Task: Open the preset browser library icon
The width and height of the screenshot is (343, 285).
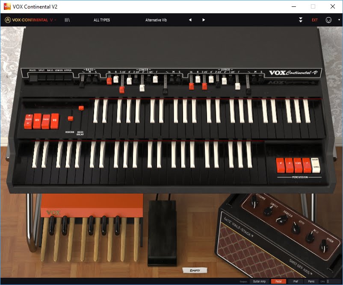Action: [67, 20]
